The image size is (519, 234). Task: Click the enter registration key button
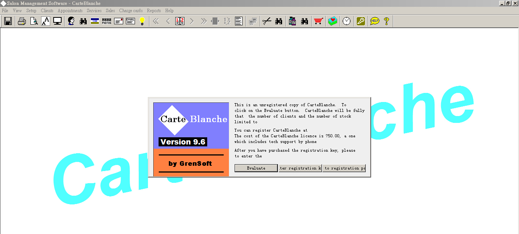pyautogui.click(x=300, y=168)
